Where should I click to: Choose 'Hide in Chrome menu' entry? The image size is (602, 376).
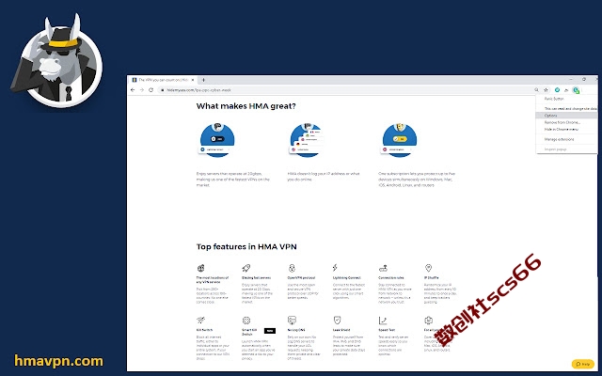[x=562, y=130]
